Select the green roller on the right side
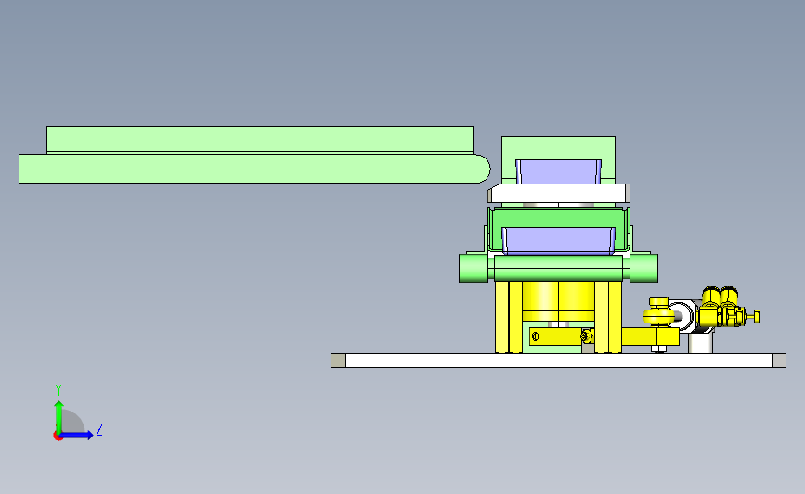Image resolution: width=805 pixels, height=494 pixels. 643,268
